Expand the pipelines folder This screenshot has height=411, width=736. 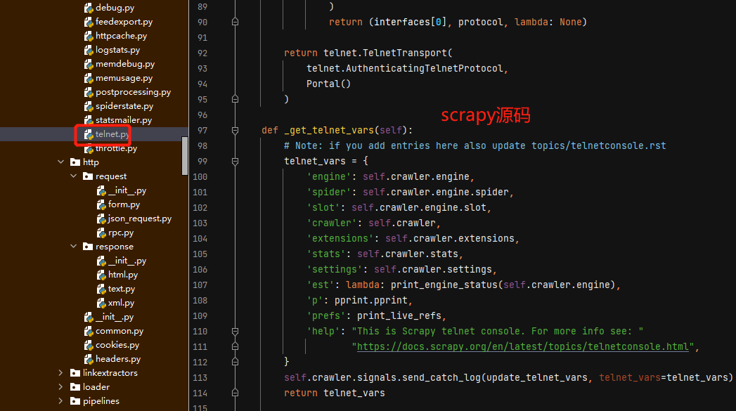[60, 401]
